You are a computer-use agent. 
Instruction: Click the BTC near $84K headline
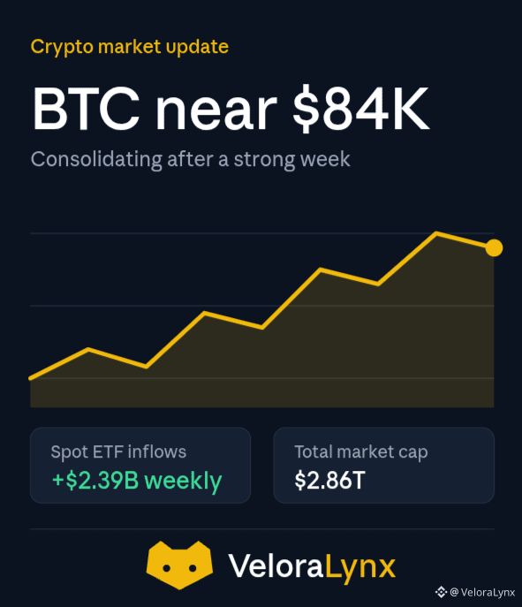pyautogui.click(x=231, y=109)
